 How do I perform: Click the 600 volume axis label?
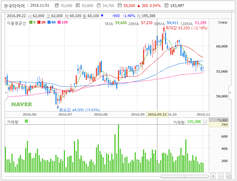[x=224, y=136]
